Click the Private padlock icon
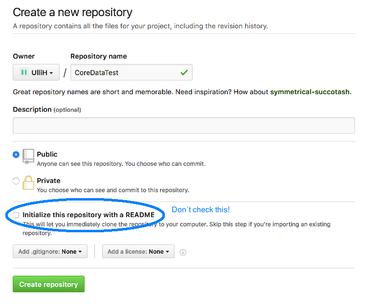This screenshot has height=304, width=381. pyautogui.click(x=28, y=183)
